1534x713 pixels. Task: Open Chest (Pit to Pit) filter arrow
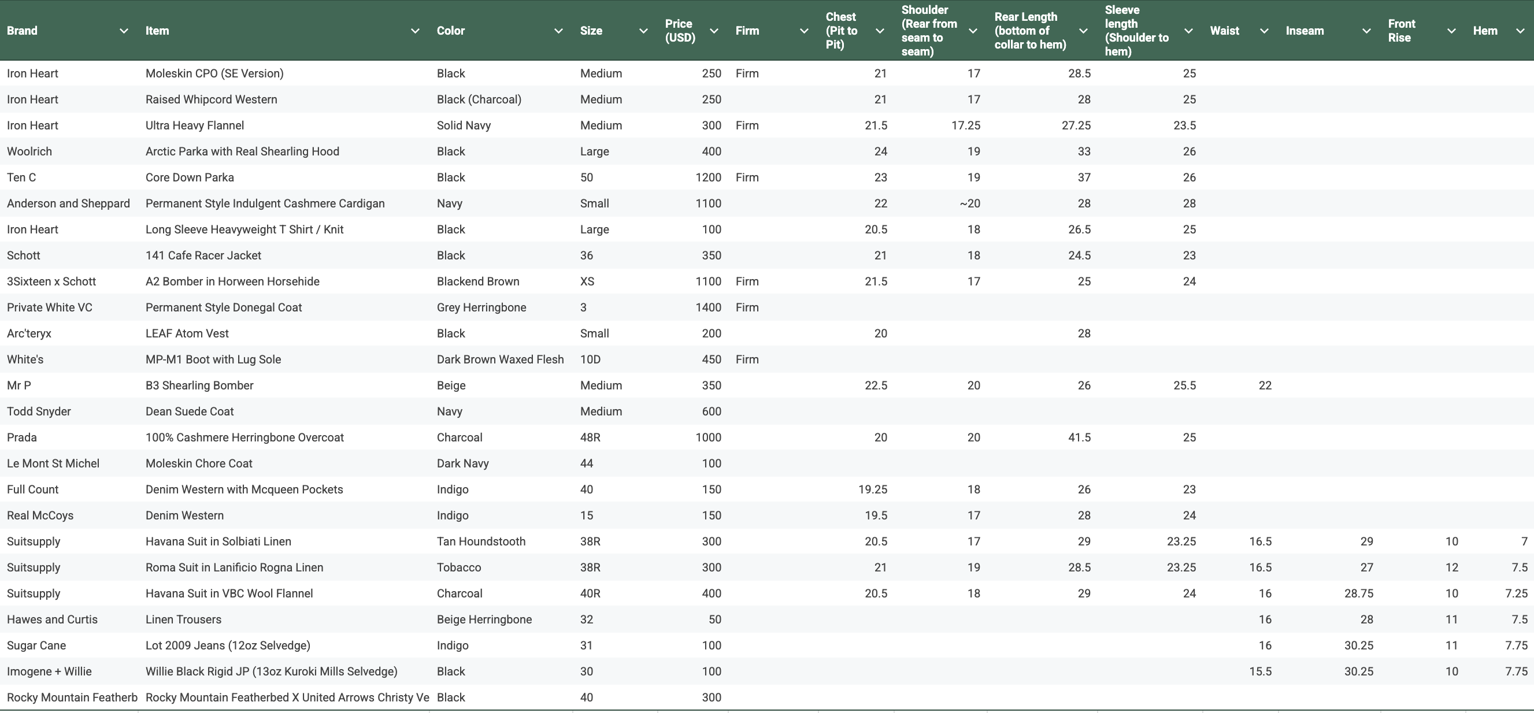coord(880,31)
